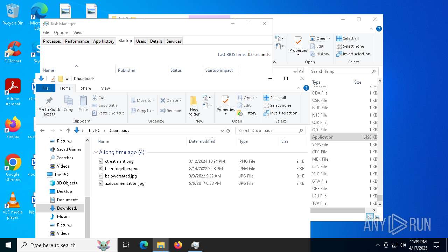Screen dimensions: 448x252
Task: Switch to the View tab in Downloads
Action: [x=105, y=88]
